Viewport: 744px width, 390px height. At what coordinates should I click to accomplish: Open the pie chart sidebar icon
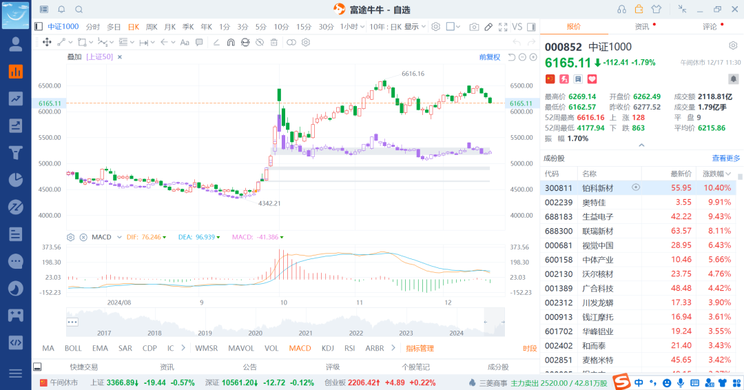click(16, 180)
